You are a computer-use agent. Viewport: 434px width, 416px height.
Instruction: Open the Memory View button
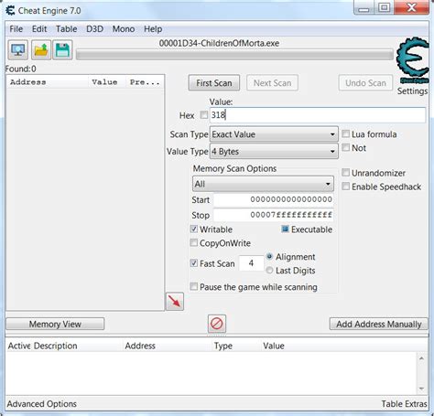[55, 324]
